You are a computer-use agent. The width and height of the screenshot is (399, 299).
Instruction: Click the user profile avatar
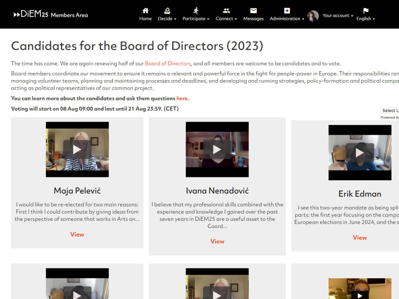coord(313,16)
